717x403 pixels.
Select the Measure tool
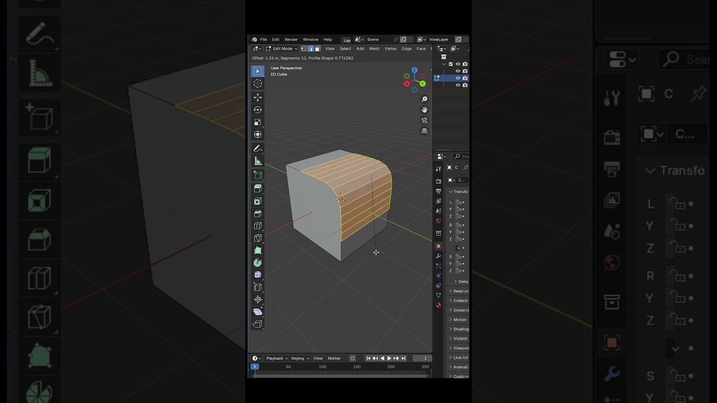click(x=258, y=161)
